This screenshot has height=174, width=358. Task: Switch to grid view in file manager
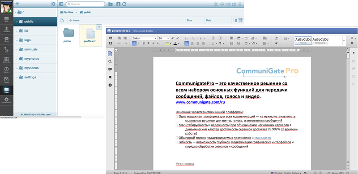click(x=240, y=20)
